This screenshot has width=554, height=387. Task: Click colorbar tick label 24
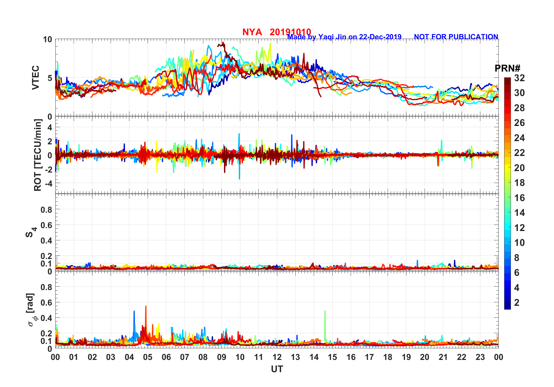click(519, 138)
